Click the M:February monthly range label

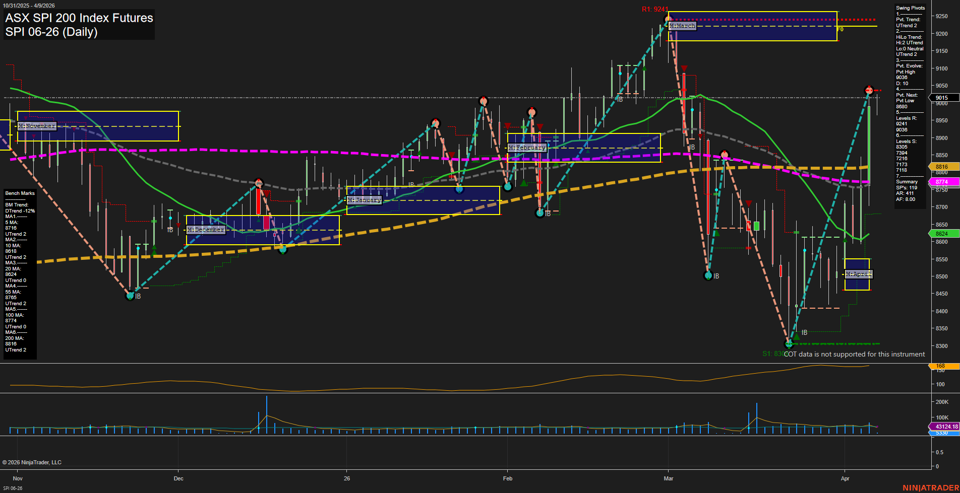pos(527,148)
